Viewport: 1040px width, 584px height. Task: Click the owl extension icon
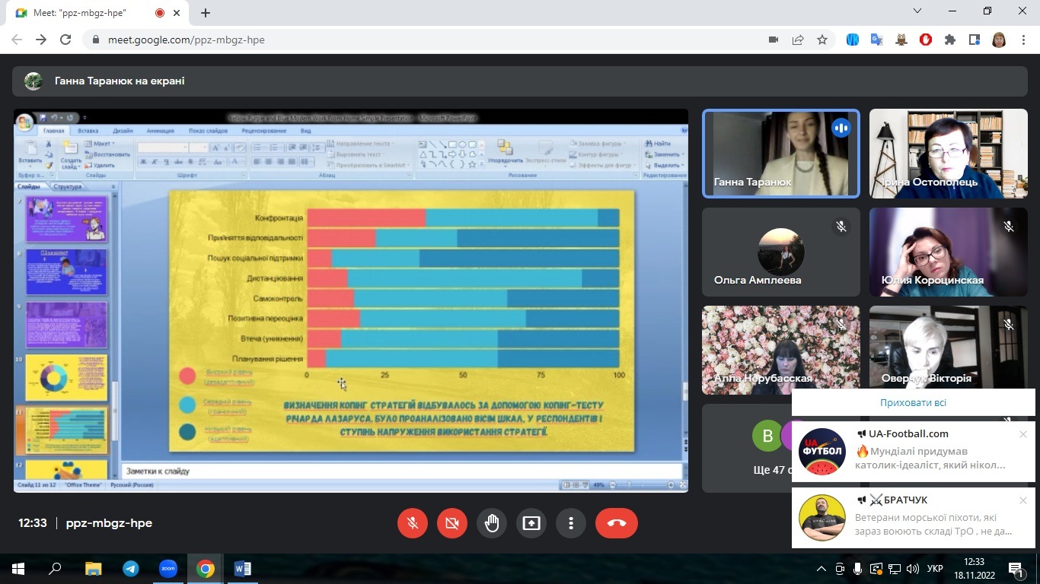pyautogui.click(x=901, y=40)
